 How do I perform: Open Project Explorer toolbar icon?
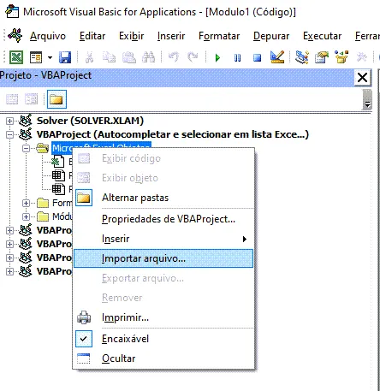point(302,57)
